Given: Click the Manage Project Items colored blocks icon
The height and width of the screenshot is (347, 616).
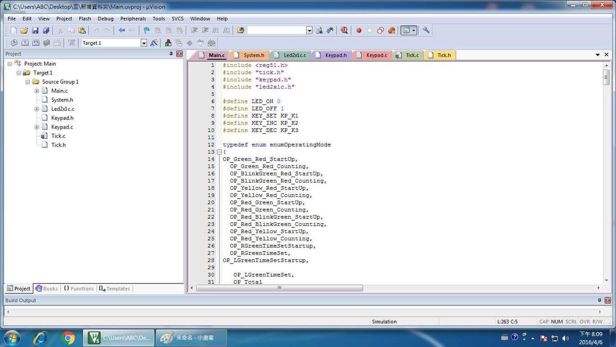Looking at the screenshot, I should (168, 43).
